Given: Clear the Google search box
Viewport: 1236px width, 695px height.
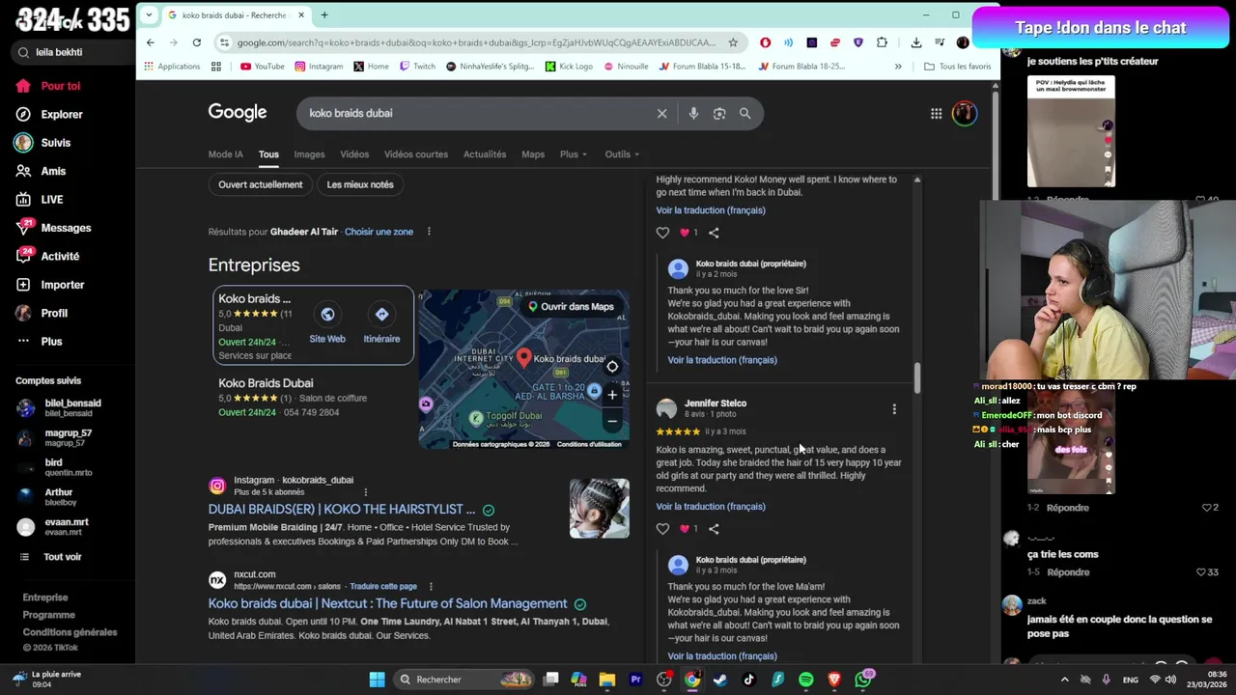Looking at the screenshot, I should pos(661,114).
